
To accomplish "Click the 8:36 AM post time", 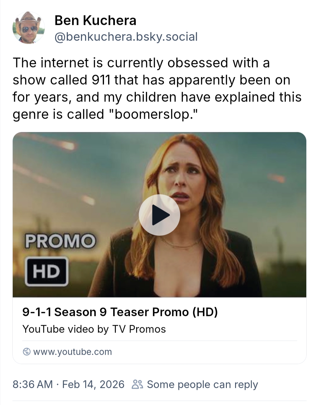I will click(32, 384).
